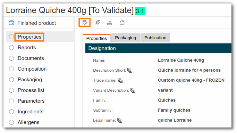
Task: Click the green 3.1 version badge
Action: click(x=140, y=11)
